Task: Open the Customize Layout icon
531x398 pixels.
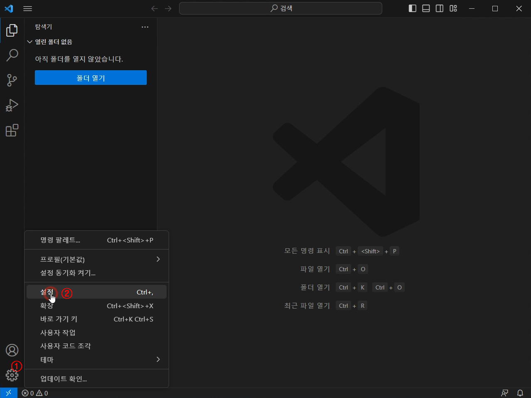Action: point(453,8)
